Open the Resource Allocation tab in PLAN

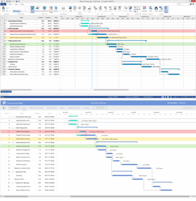point(36,108)
